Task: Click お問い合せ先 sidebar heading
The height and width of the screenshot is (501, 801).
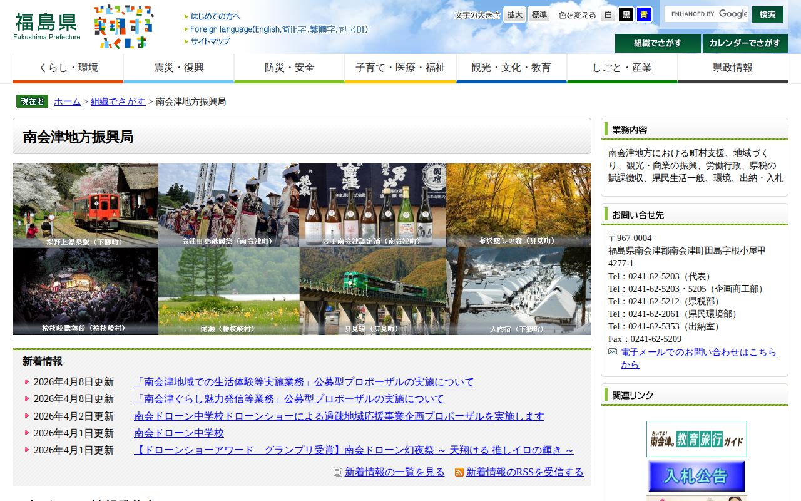Action: coord(638,215)
